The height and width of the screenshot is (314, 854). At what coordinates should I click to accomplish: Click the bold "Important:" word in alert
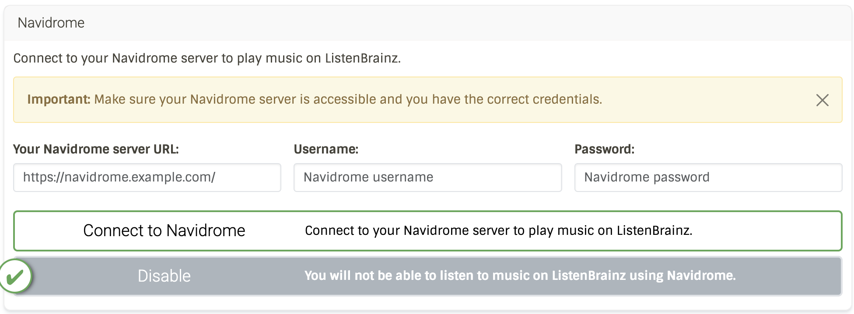pyautogui.click(x=59, y=99)
